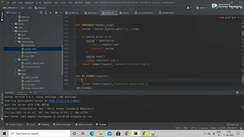Open terminal panel settings gear
The width and height of the screenshot is (244, 137).
click(237, 92)
